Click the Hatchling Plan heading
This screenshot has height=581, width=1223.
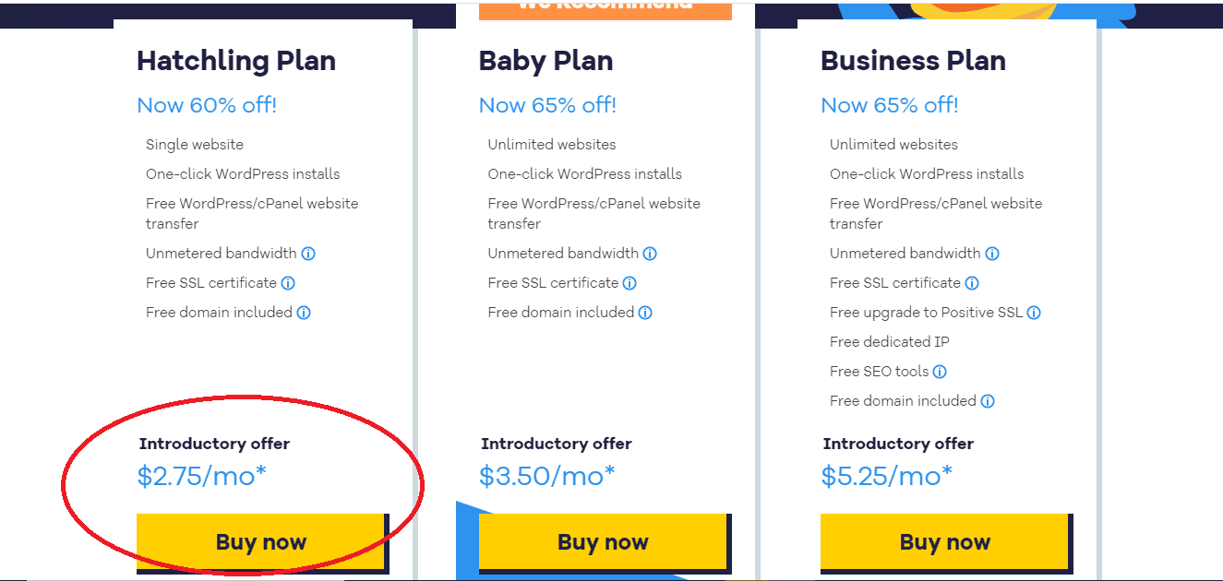click(236, 61)
